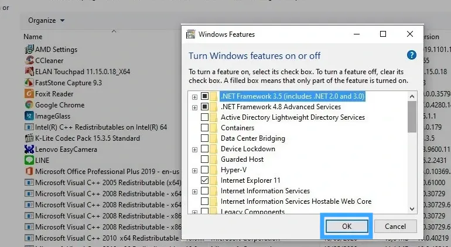Screen dimensions: 451x247
Task: Expand .NET Framework 4.8 Advanced Services node
Action: pyautogui.click(x=194, y=107)
